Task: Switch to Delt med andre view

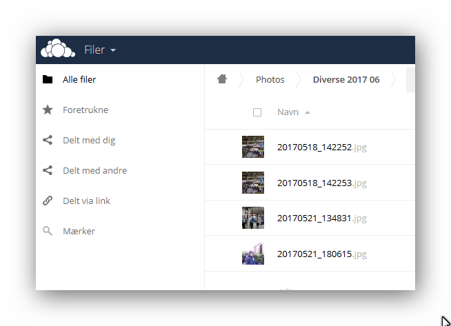Action: (x=95, y=170)
